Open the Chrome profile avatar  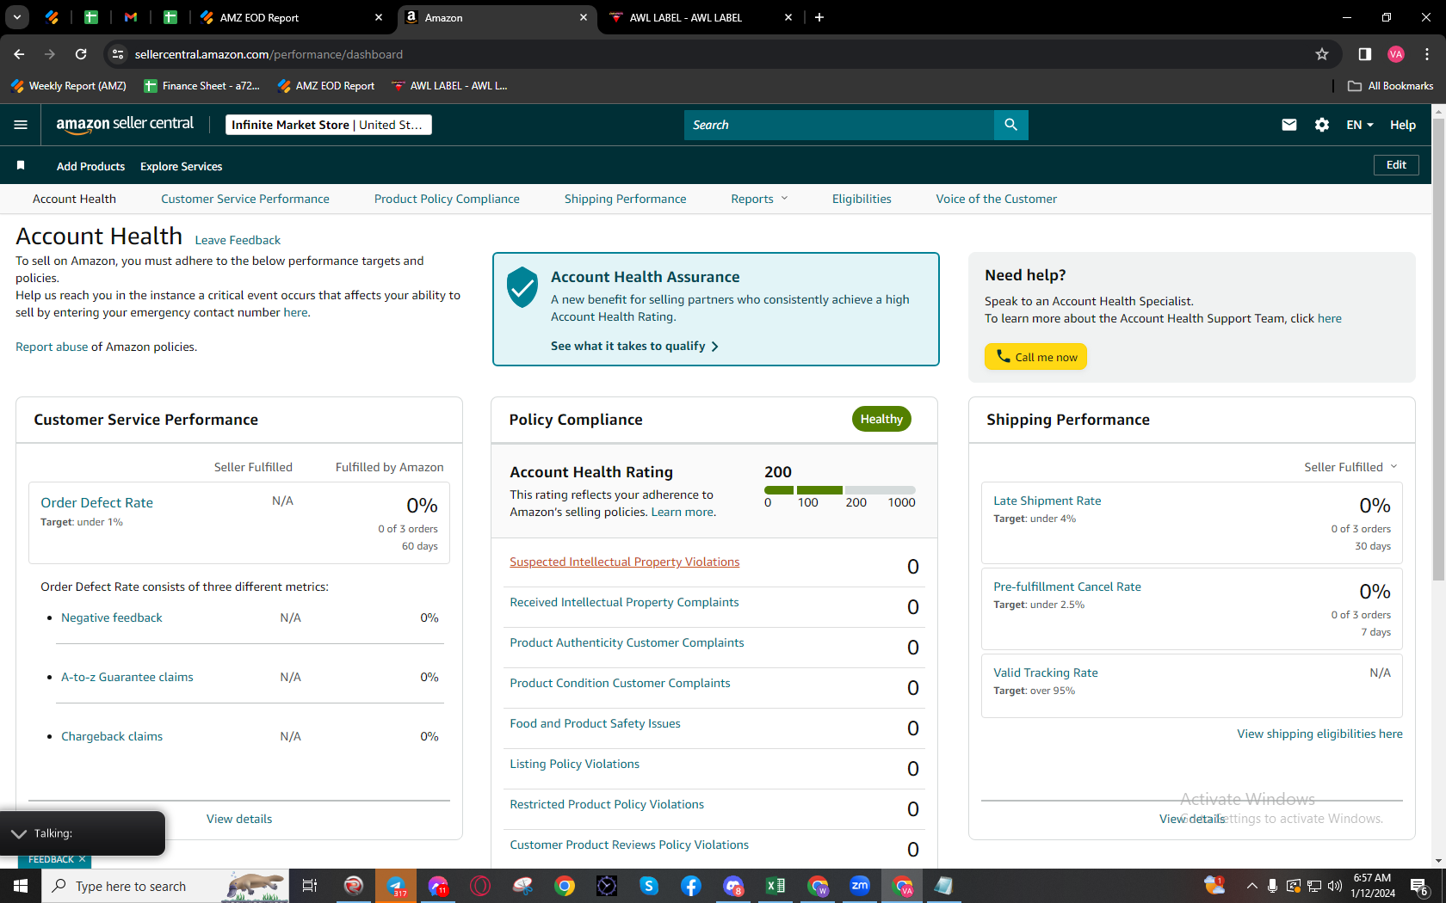click(1396, 54)
